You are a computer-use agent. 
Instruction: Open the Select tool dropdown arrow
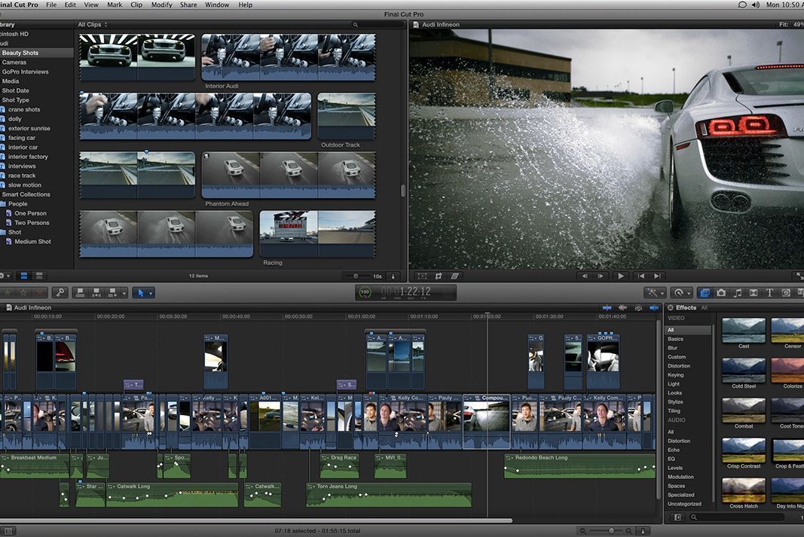[151, 293]
